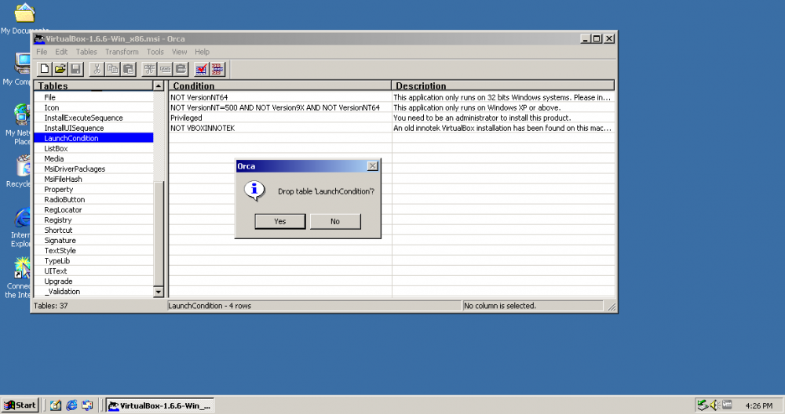Open the View menu

[179, 52]
